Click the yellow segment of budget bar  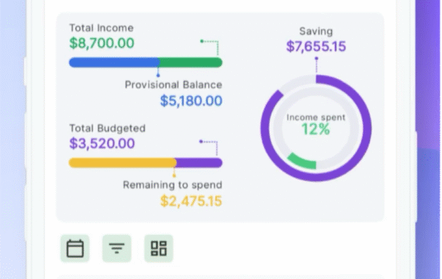tap(123, 163)
